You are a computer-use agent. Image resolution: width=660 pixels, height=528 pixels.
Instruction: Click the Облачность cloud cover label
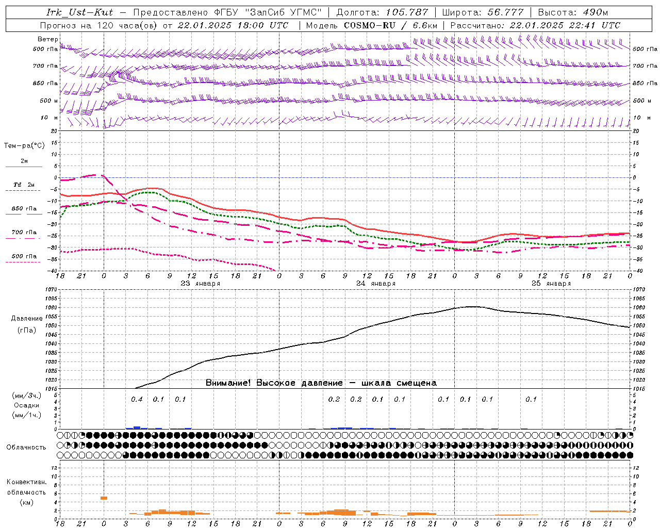click(26, 448)
